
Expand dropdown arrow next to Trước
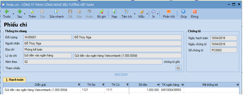point(13,14)
